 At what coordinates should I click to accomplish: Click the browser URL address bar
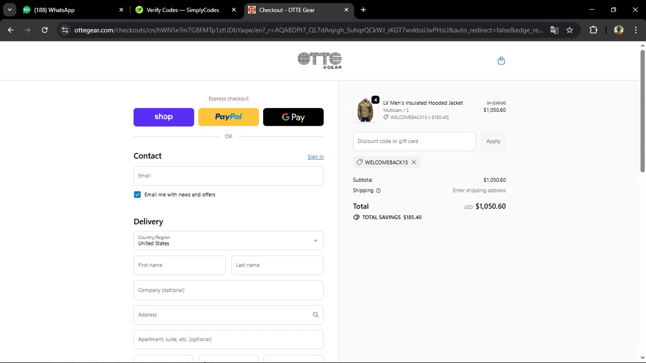click(x=308, y=30)
